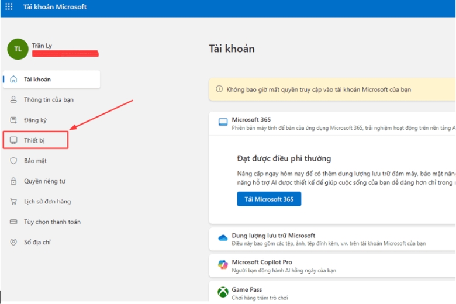The image size is (456, 304).
Task: Open the app launcher grid icon
Action: coord(9,6)
